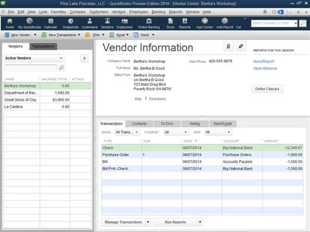The image size is (310, 232).
Task: Click the Manage Transactions button
Action: (123, 222)
